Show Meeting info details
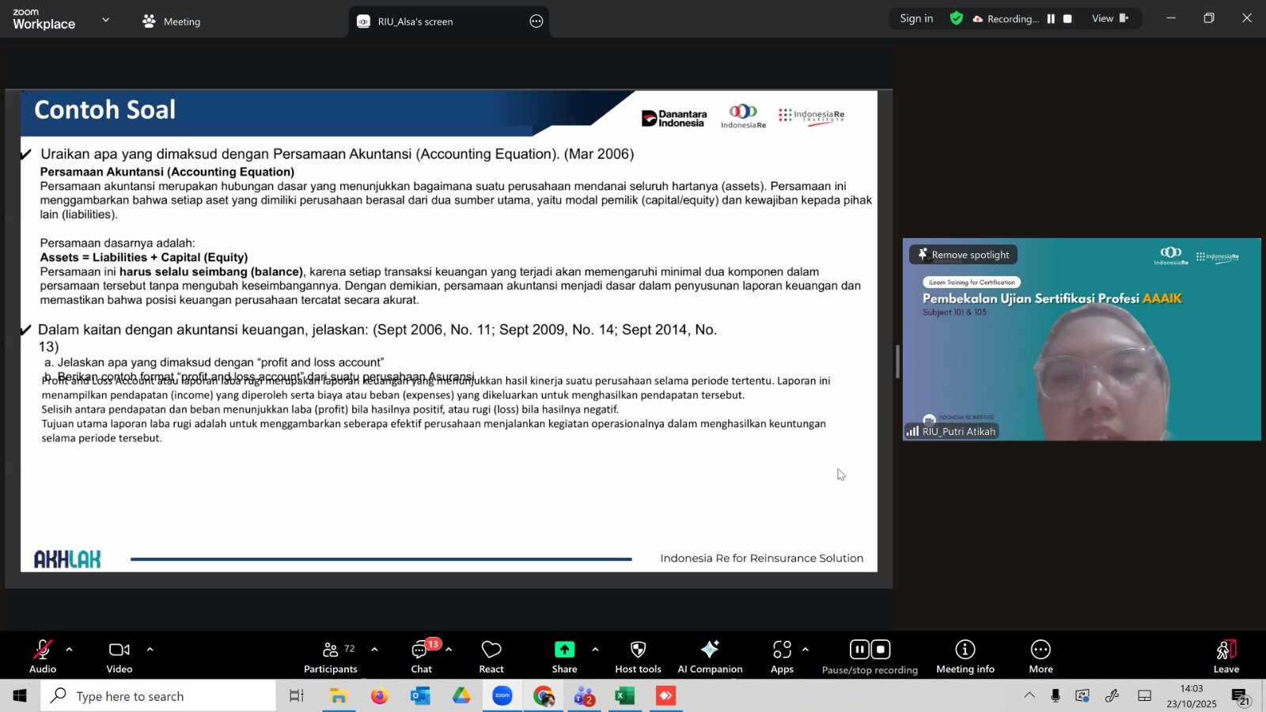Image resolution: width=1266 pixels, height=712 pixels. tap(965, 657)
